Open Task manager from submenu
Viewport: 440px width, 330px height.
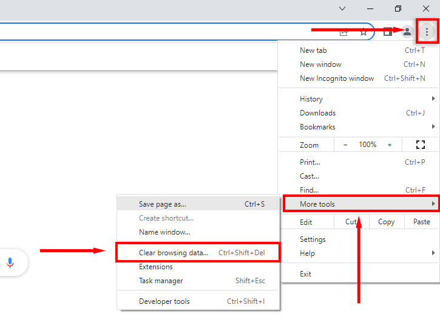[x=161, y=281]
